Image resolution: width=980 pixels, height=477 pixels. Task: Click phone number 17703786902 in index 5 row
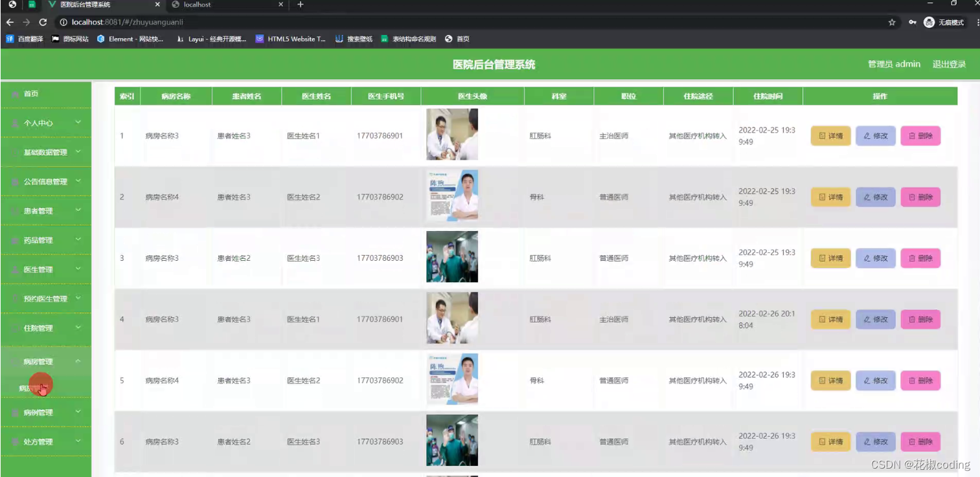(x=380, y=381)
